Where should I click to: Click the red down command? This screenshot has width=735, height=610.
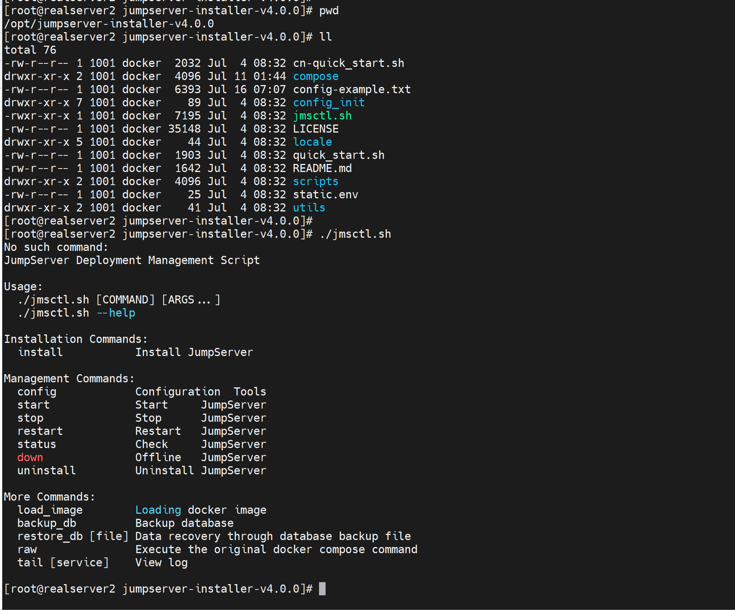point(30,458)
